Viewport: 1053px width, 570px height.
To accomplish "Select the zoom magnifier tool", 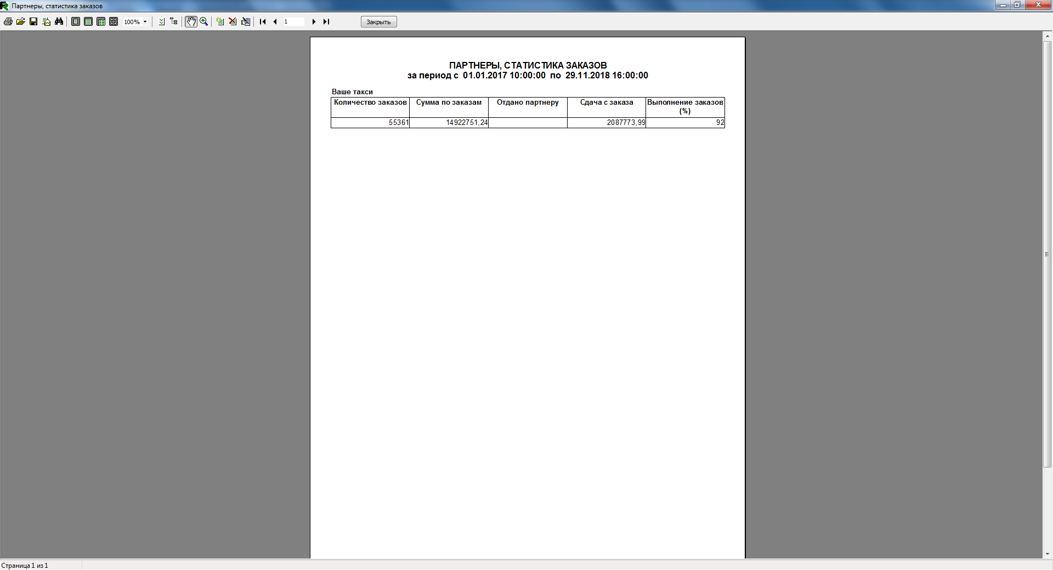I will tap(204, 22).
